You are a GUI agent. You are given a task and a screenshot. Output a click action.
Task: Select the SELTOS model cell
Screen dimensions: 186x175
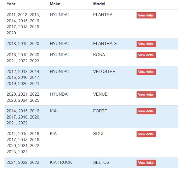[101, 162]
